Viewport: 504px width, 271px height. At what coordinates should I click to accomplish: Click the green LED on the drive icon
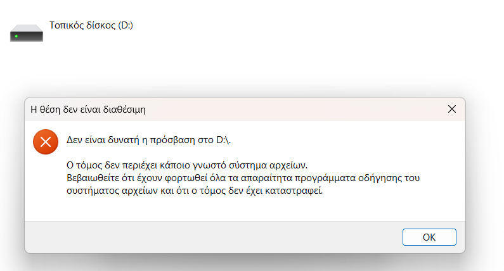pos(16,36)
